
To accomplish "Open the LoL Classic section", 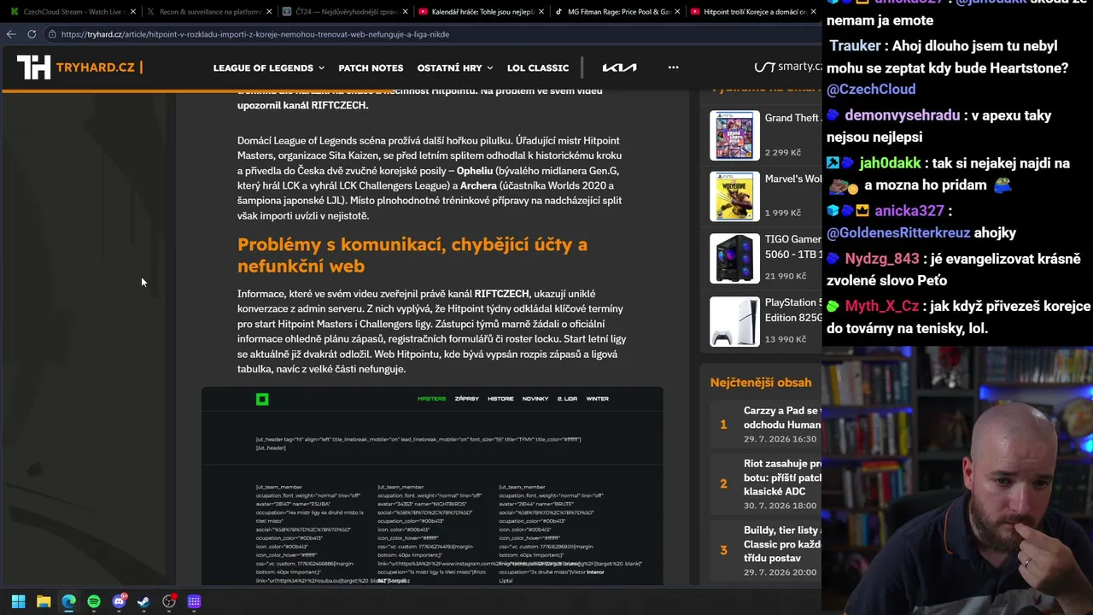I will click(538, 67).
